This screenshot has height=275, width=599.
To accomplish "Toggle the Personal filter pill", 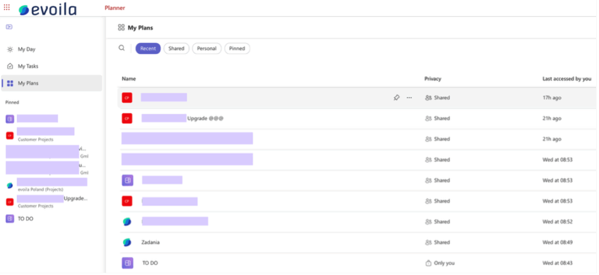I will point(206,48).
